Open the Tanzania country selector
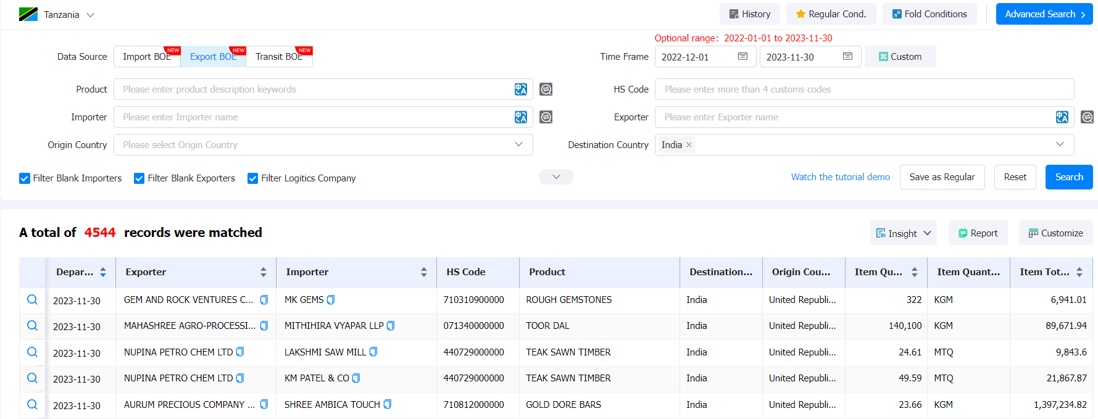This screenshot has width=1098, height=419. (57, 14)
